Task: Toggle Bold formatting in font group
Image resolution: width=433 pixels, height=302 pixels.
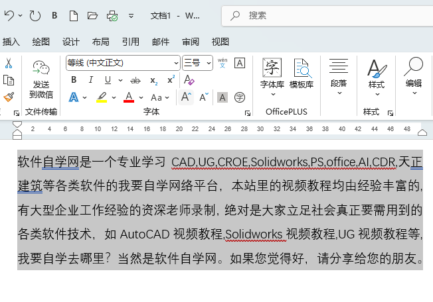Action: pos(74,80)
